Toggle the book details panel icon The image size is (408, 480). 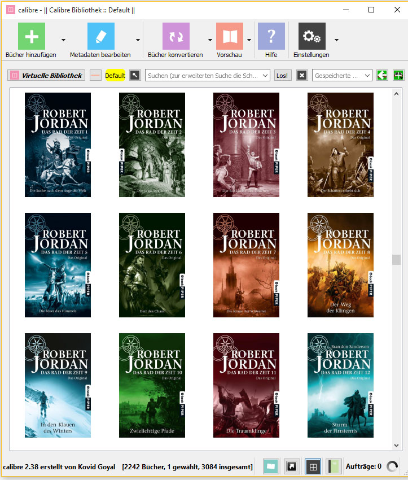click(x=334, y=466)
